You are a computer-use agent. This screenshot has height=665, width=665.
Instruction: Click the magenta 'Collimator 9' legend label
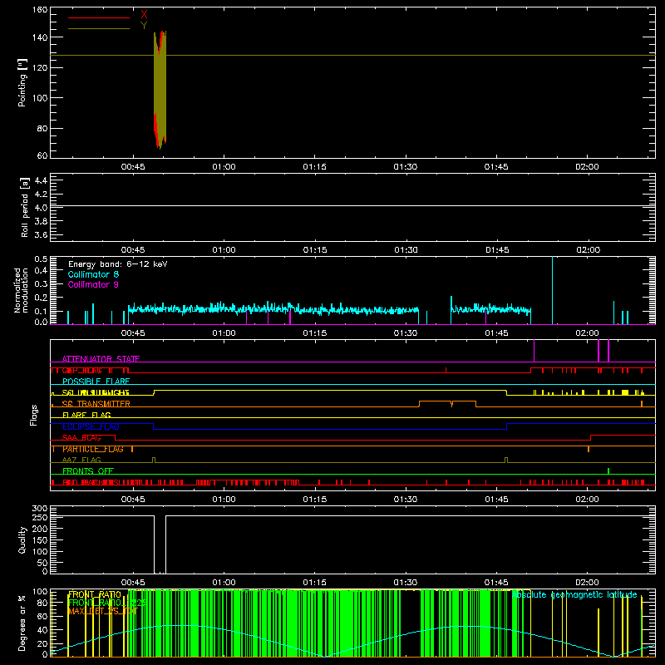point(93,284)
